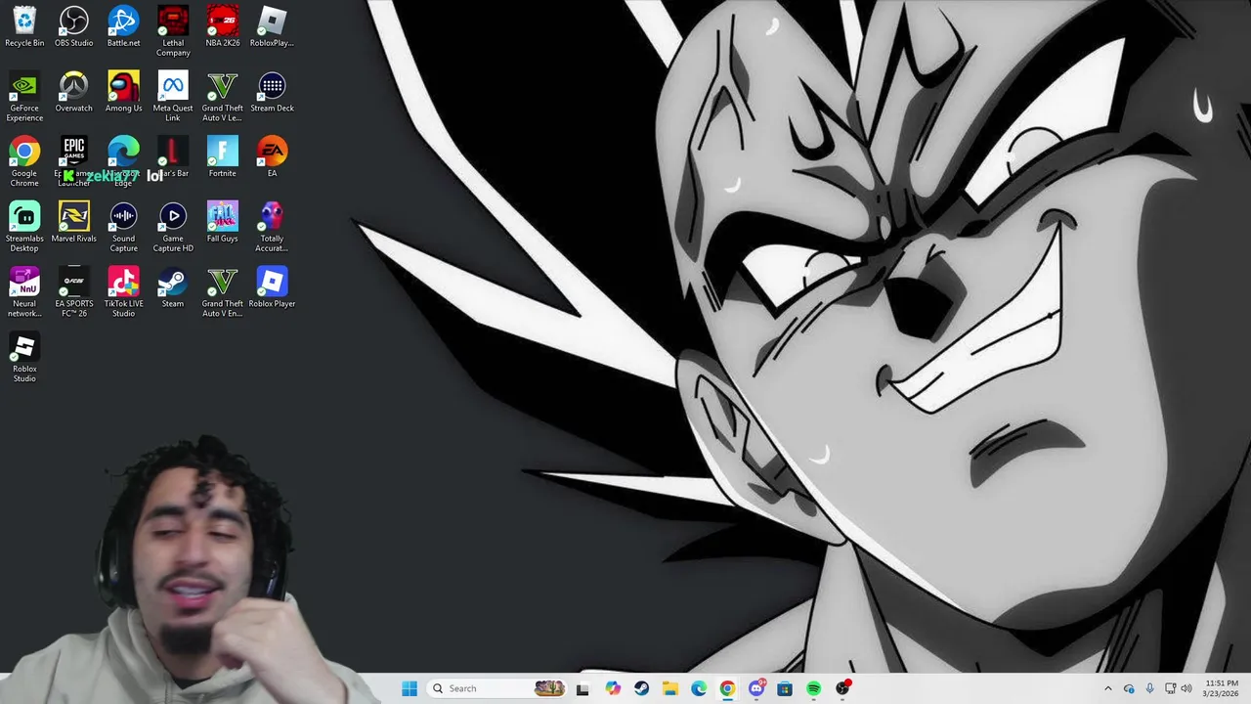The image size is (1251, 704).
Task: Switch to OBS in the taskbar
Action: point(843,688)
